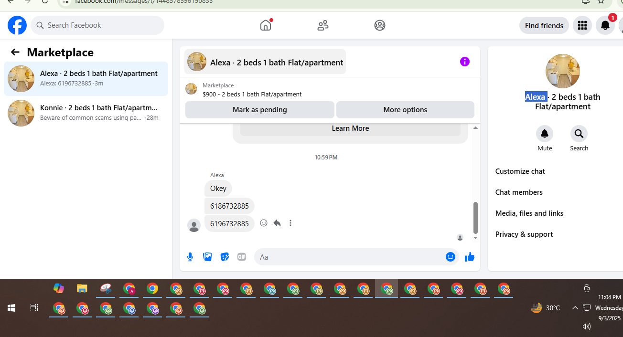Open Task View on the taskbar

tap(34, 308)
